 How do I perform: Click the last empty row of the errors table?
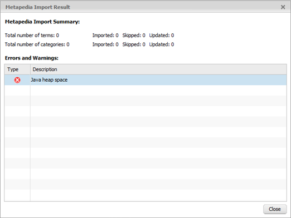click(x=145, y=195)
